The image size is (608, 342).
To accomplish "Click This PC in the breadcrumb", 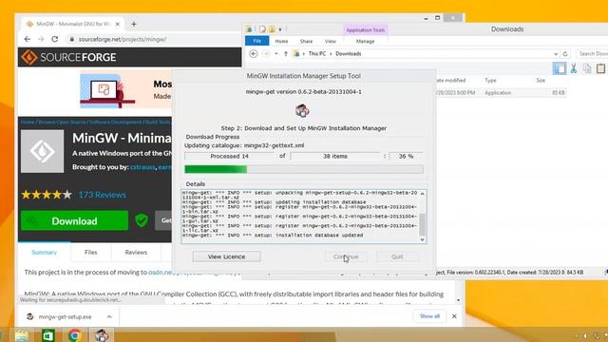I will click(x=317, y=54).
